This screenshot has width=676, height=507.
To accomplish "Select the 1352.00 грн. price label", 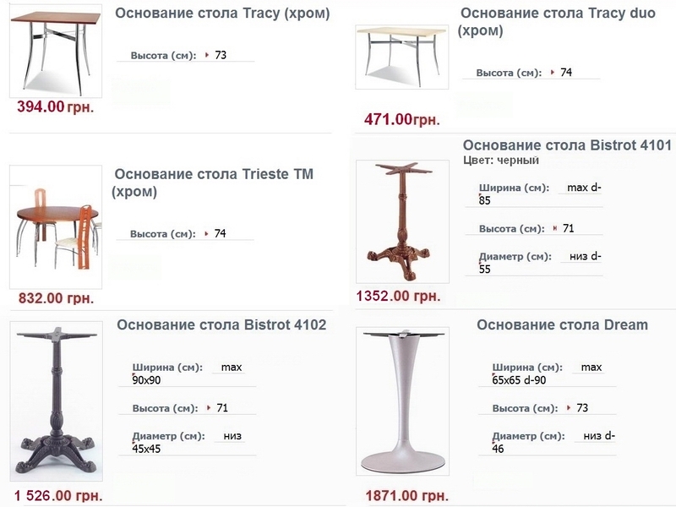I will [399, 296].
